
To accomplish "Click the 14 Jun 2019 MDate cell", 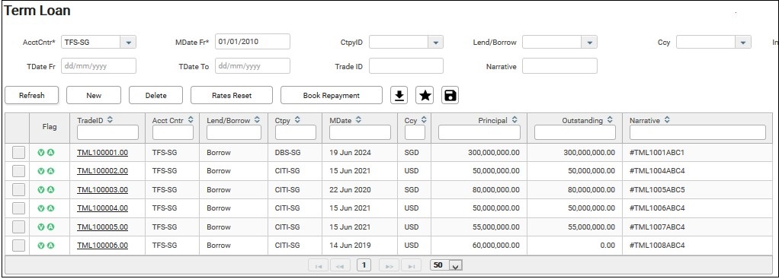I will pyautogui.click(x=350, y=246).
